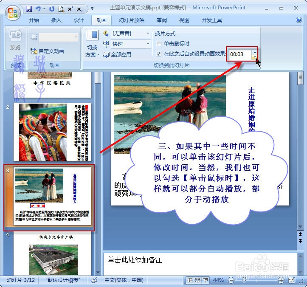Apply the superscript x² format
Viewport: 307px width, 287px height.
(x=70, y=9)
